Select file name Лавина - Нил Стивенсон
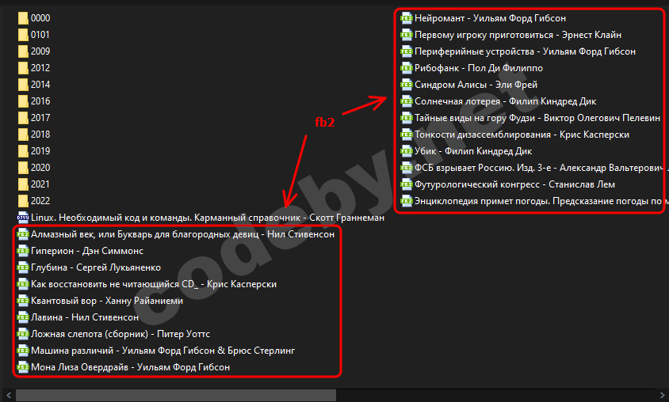This screenshot has height=402, width=669. pyautogui.click(x=85, y=317)
